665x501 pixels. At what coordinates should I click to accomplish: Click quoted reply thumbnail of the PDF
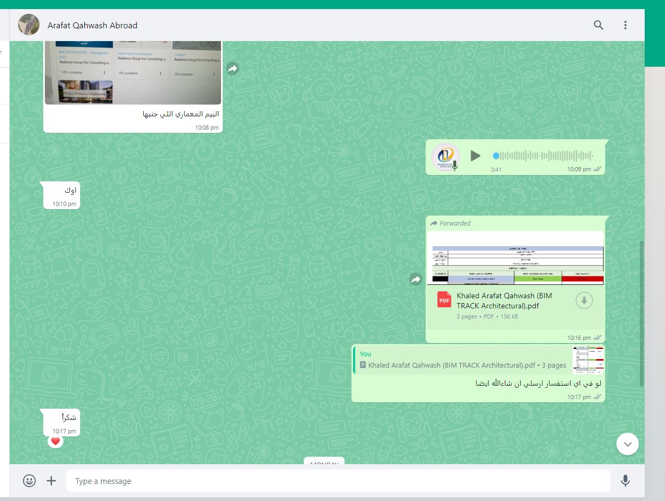point(588,360)
